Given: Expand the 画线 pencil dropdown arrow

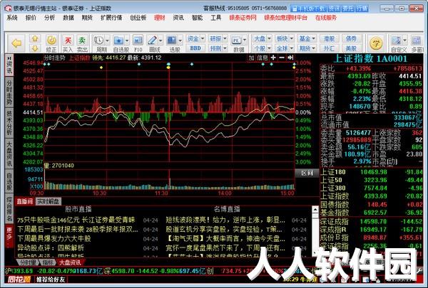Looking at the screenshot, I should [160, 41].
